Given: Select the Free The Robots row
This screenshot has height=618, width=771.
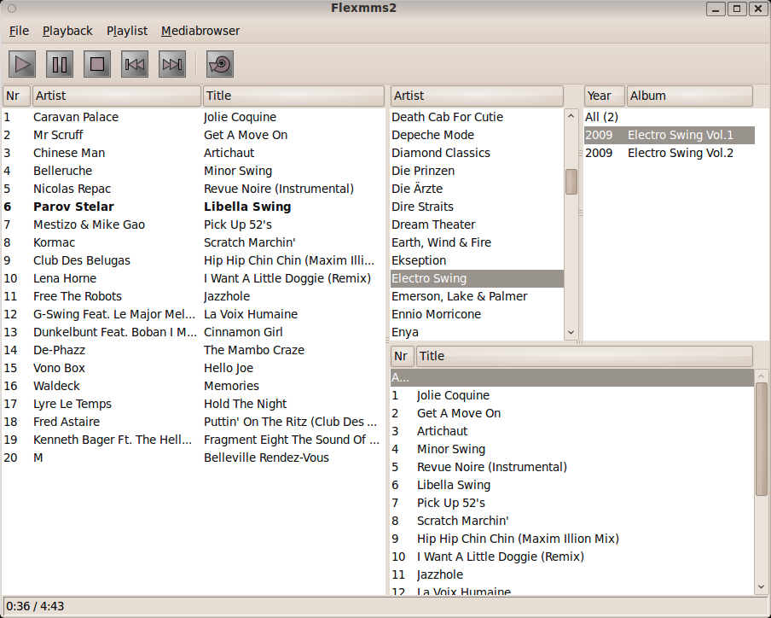Looking at the screenshot, I should click(194, 296).
